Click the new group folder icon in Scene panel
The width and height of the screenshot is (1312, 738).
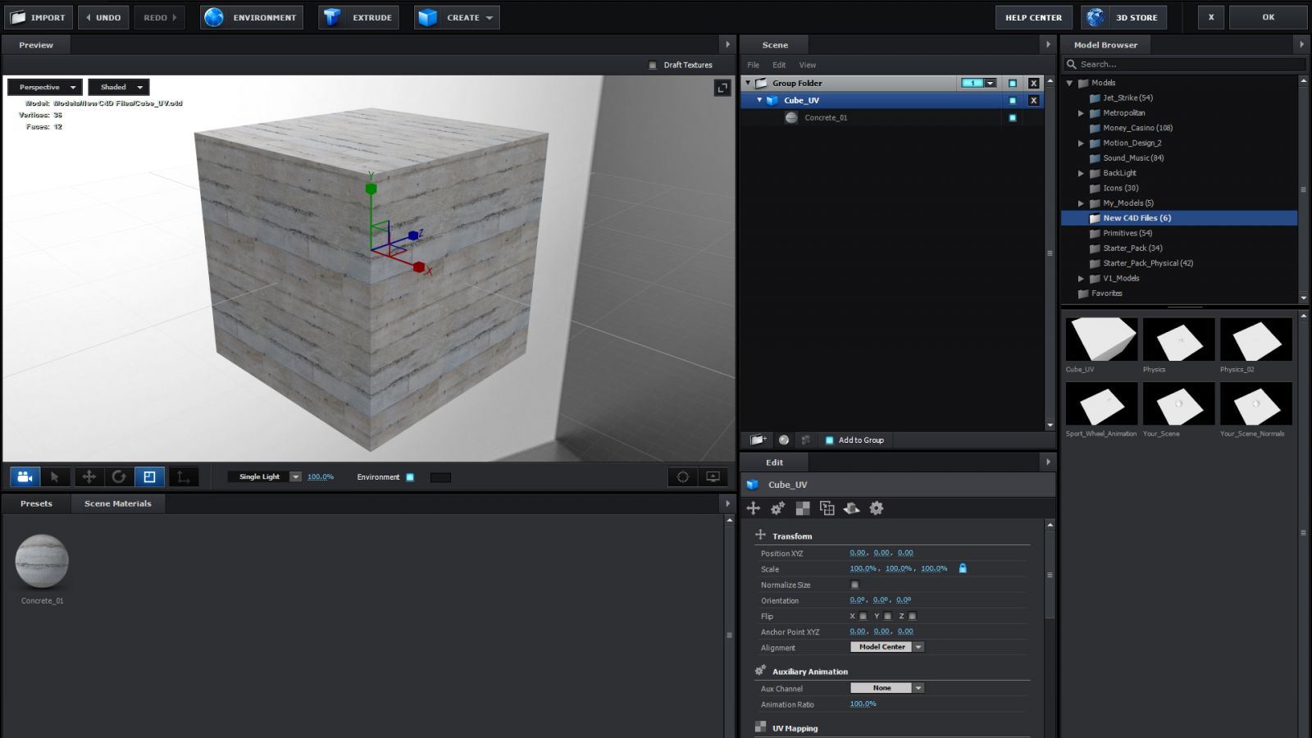758,440
